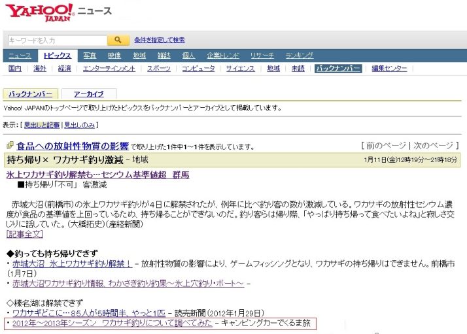Screen dimensions: 467x334
Task: Open the 企業トレンド tab
Action: (223, 56)
